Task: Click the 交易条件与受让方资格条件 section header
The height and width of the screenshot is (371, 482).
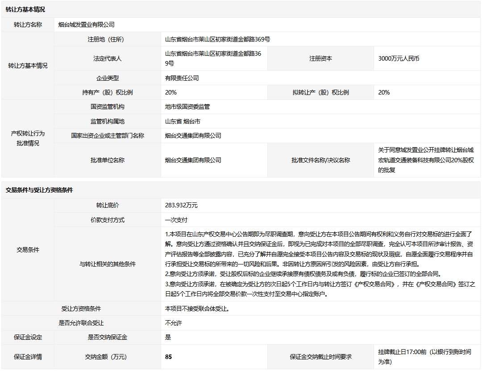Action: pos(39,190)
